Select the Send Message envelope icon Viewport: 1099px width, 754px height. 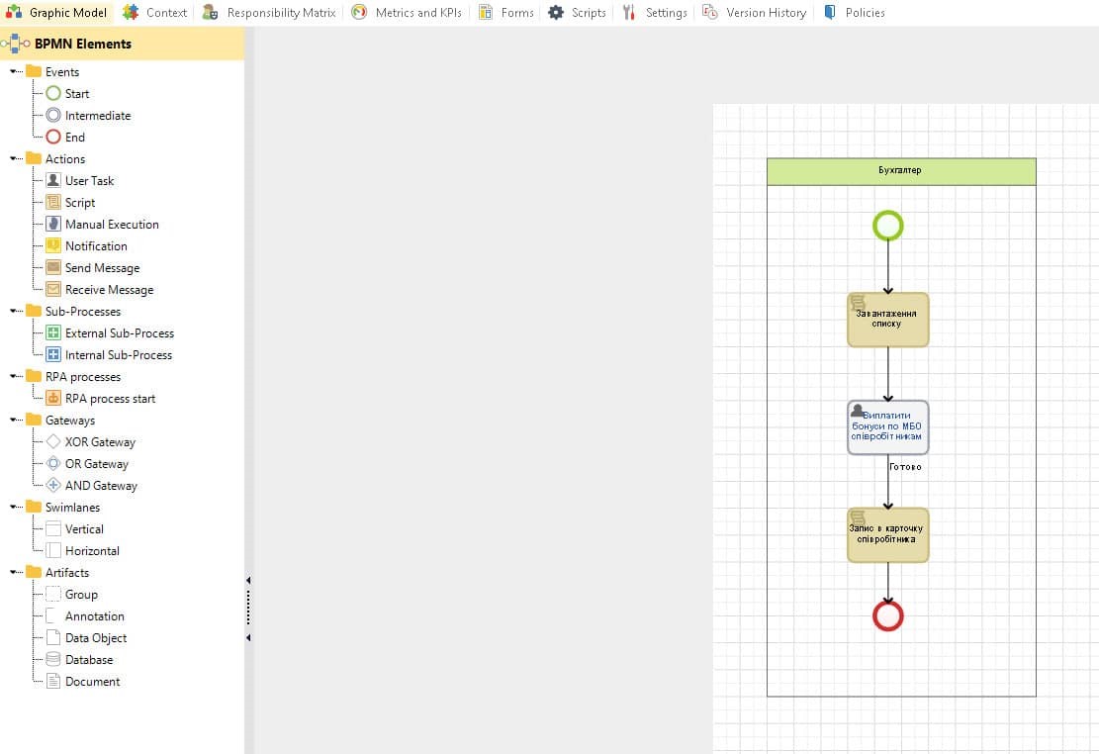[53, 268]
